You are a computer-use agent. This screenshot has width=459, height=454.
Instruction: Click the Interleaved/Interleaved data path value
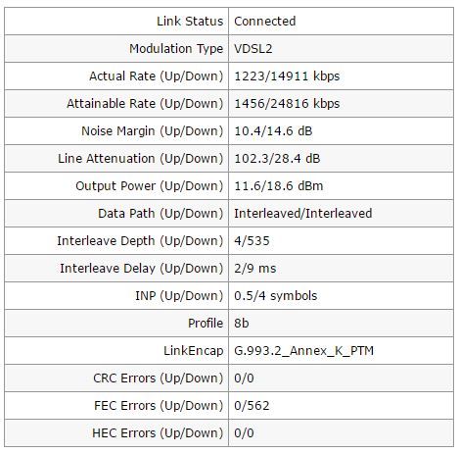click(x=303, y=214)
